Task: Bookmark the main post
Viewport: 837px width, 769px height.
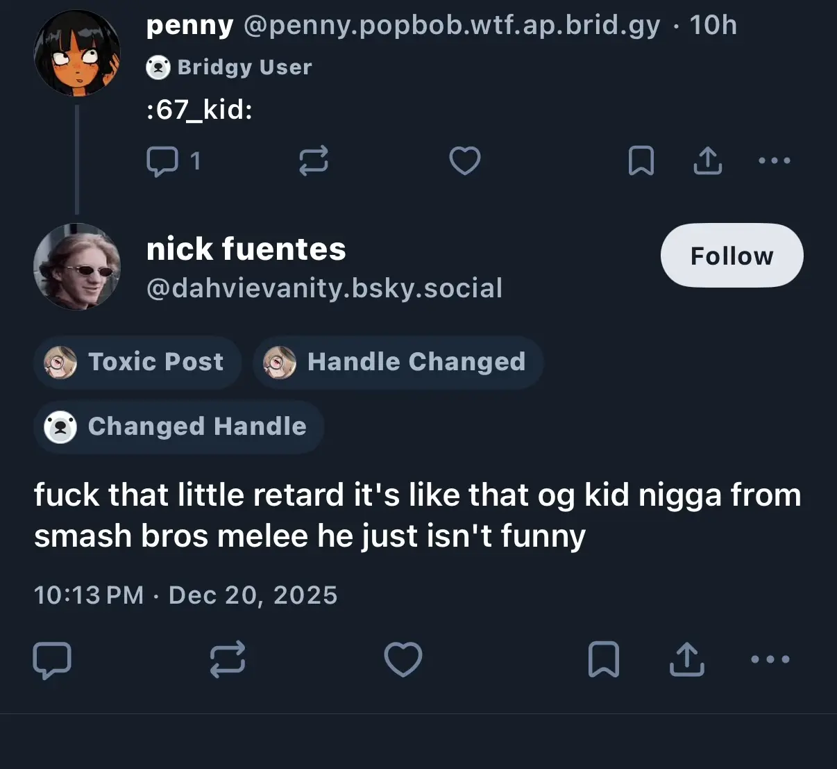Action: coord(603,659)
